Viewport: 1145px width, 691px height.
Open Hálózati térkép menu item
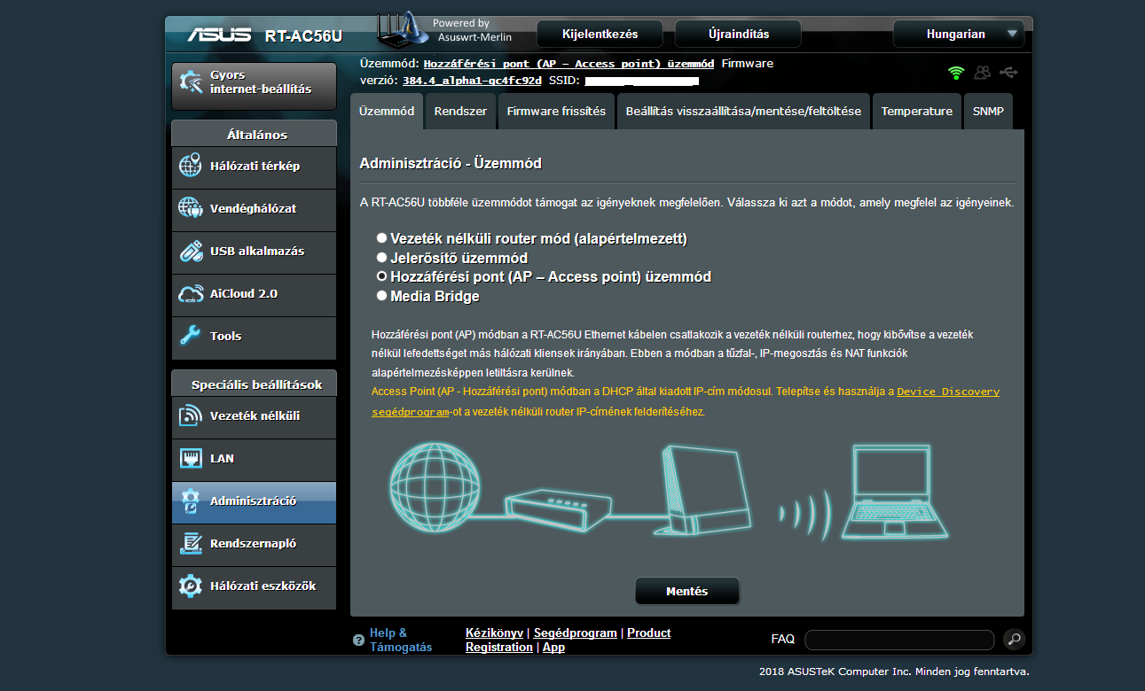255,167
